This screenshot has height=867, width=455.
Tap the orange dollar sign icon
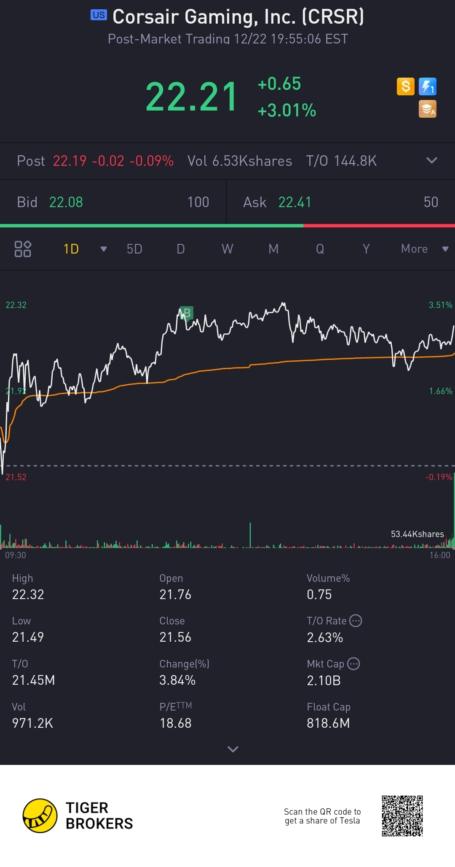tap(406, 86)
